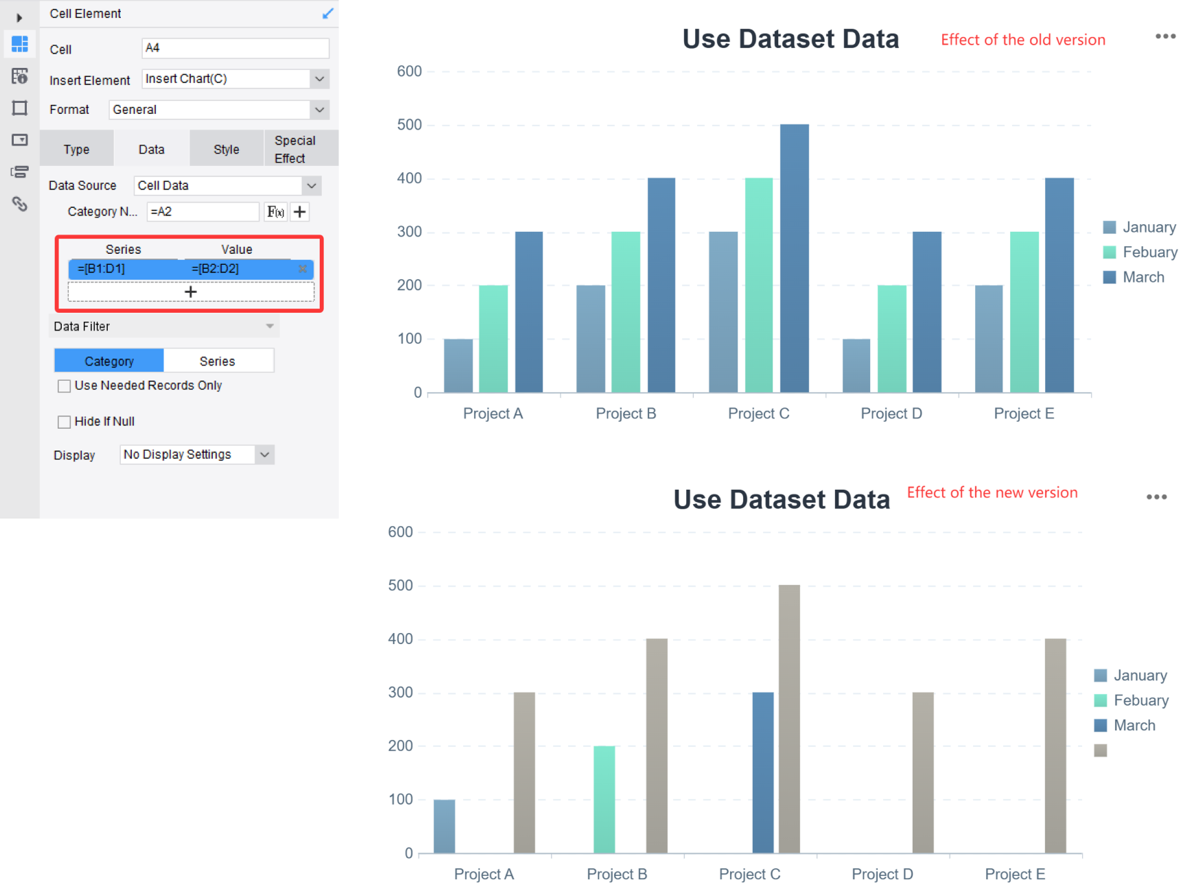This screenshot has width=1194, height=893.
Task: Click the blue edit arrow in Cell Element header
Action: pyautogui.click(x=328, y=13)
